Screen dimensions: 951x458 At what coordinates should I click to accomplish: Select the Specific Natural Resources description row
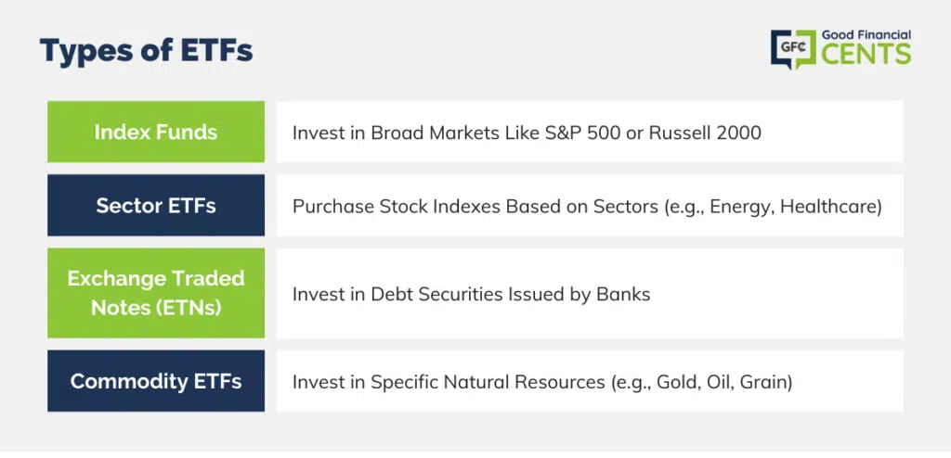click(x=590, y=381)
